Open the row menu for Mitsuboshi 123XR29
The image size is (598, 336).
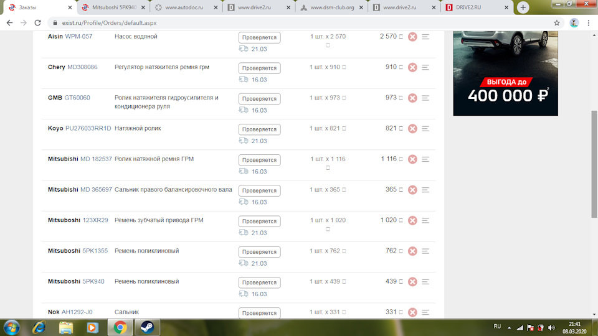pyautogui.click(x=425, y=220)
